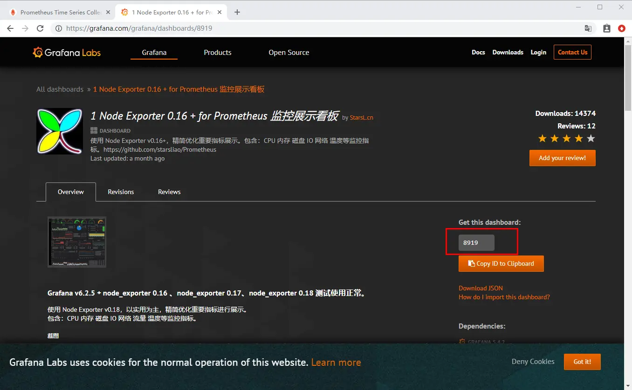Click Copy ID to Clipboard button
The height and width of the screenshot is (390, 632).
coord(501,263)
